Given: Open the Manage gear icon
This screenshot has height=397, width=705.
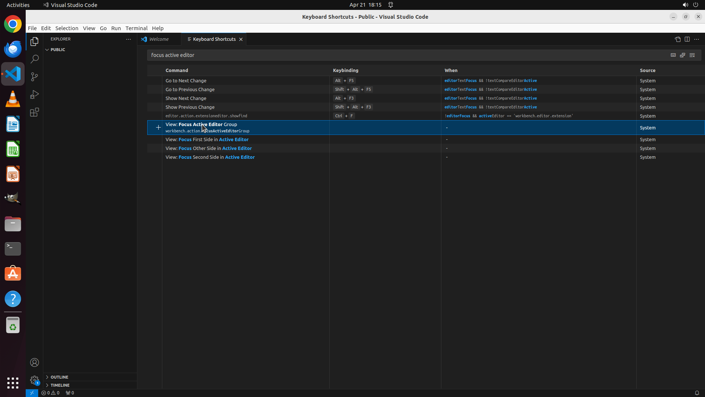Looking at the screenshot, I should coord(35,380).
